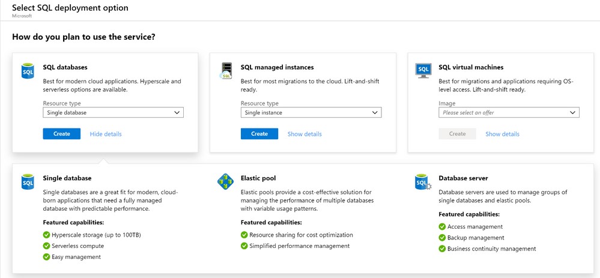This screenshot has height=278, width=600.
Task: Create a SQL managed instance
Action: click(259, 134)
